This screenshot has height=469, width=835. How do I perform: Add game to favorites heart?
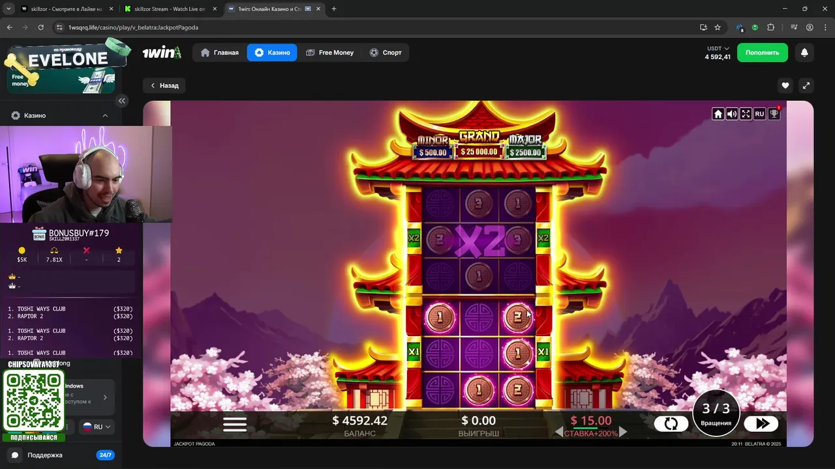pos(785,85)
